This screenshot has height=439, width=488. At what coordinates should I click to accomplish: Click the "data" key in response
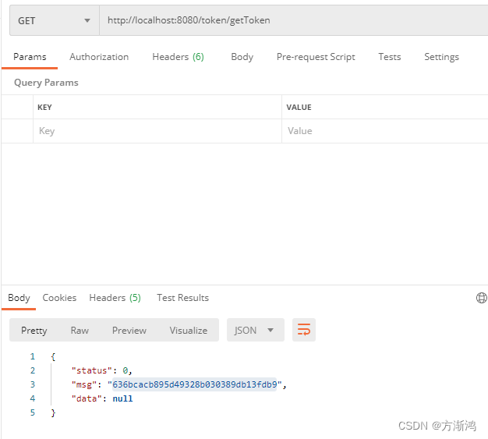pos(87,398)
